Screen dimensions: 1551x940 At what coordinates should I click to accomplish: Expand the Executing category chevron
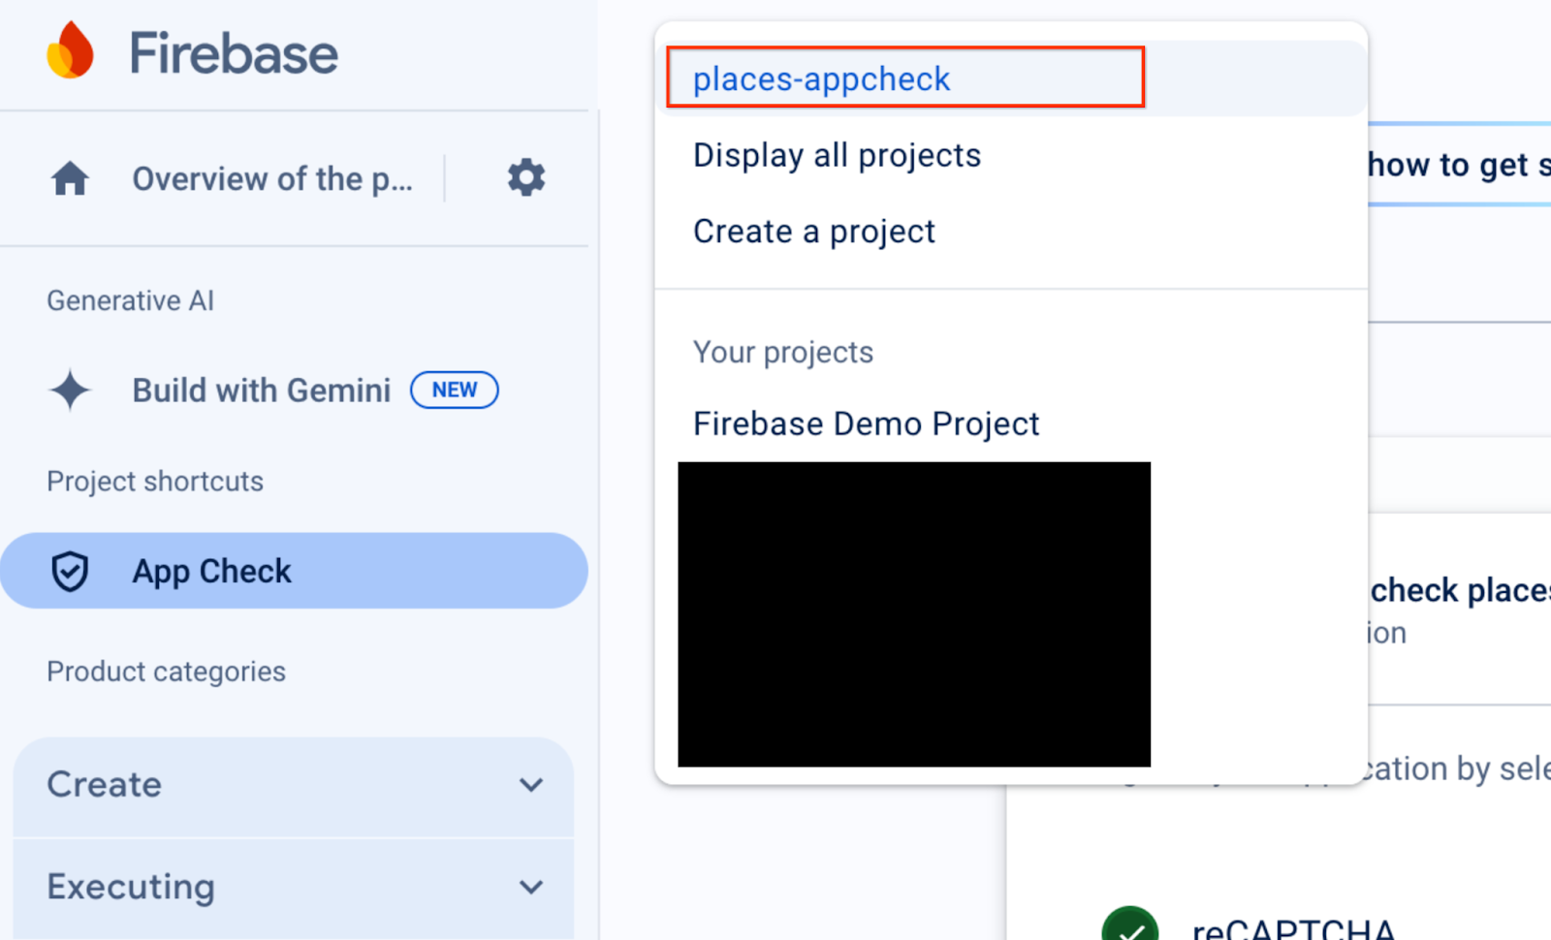[x=530, y=887]
